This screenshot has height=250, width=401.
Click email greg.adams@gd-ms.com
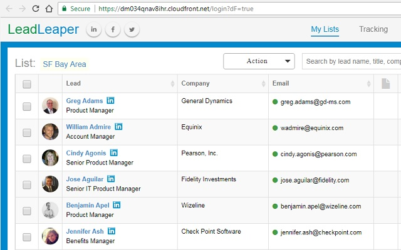tap(315, 102)
